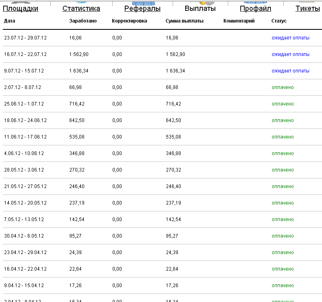Click earned amount 66,98

pyautogui.click(x=75, y=87)
